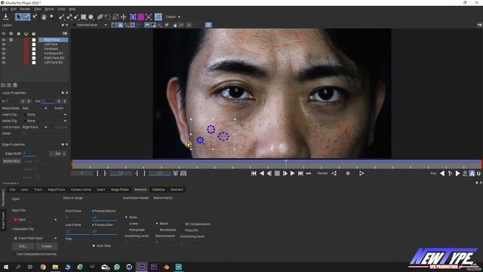
Task: Select the Pick arrow tool
Action: pyautogui.click(x=19, y=17)
